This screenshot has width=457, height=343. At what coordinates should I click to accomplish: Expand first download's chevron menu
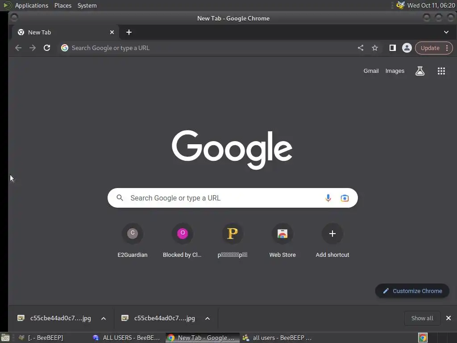[104, 318]
